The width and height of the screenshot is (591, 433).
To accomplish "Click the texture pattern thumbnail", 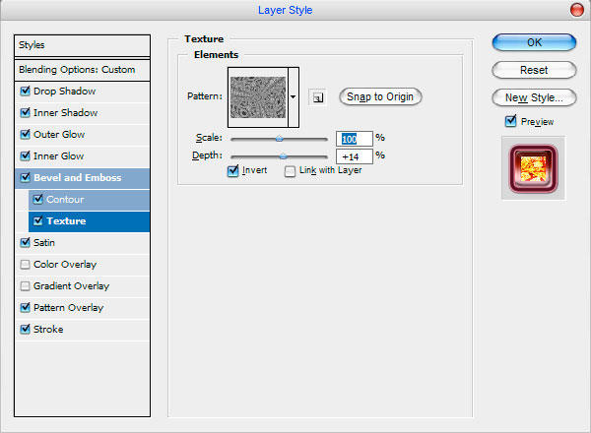I will (258, 97).
